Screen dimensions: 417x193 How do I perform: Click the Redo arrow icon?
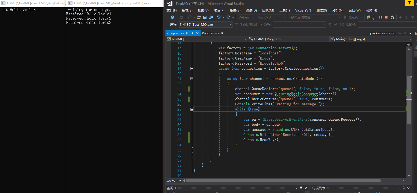pyautogui.click(x=228, y=17)
